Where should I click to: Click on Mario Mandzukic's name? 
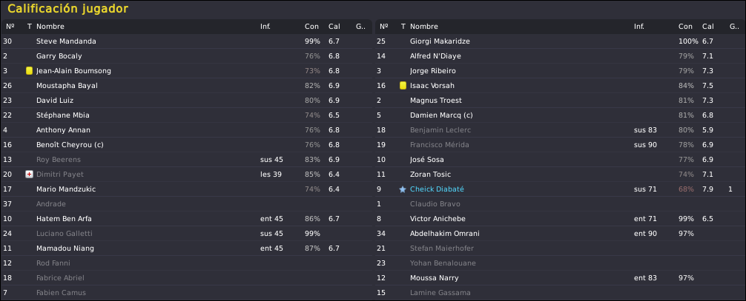pyautogui.click(x=66, y=189)
